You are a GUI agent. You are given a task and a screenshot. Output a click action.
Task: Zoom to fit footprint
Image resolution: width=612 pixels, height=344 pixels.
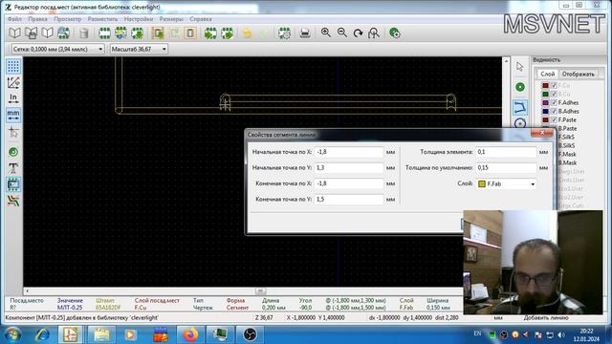coord(374,33)
